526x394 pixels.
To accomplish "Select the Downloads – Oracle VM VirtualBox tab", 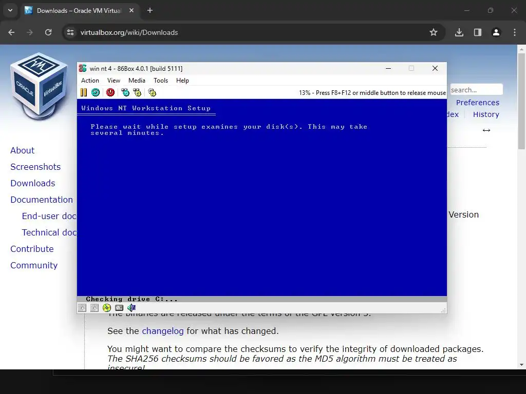I will tap(80, 10).
